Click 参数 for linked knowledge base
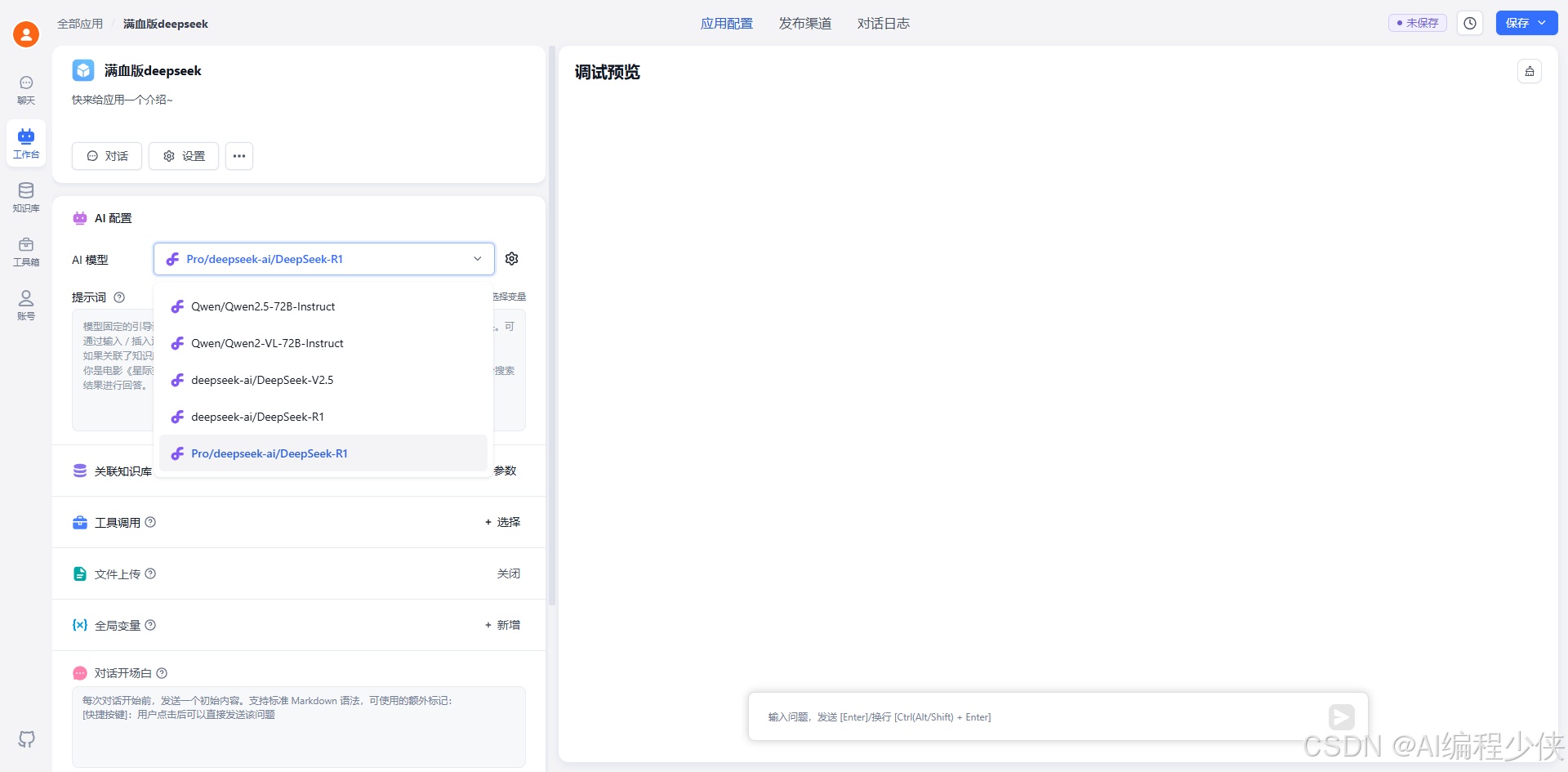Image resolution: width=1568 pixels, height=772 pixels. pyautogui.click(x=506, y=471)
